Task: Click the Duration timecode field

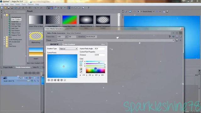Action: (91, 37)
